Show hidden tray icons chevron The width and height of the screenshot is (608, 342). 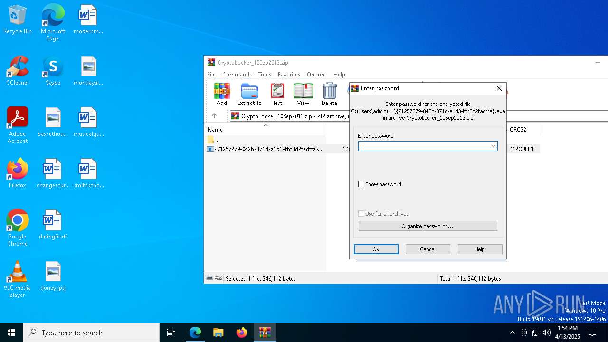click(512, 332)
